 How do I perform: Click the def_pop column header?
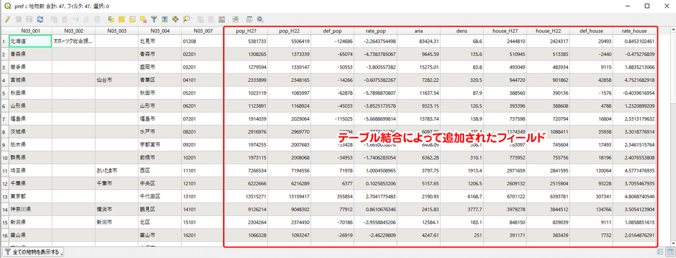tap(332, 30)
